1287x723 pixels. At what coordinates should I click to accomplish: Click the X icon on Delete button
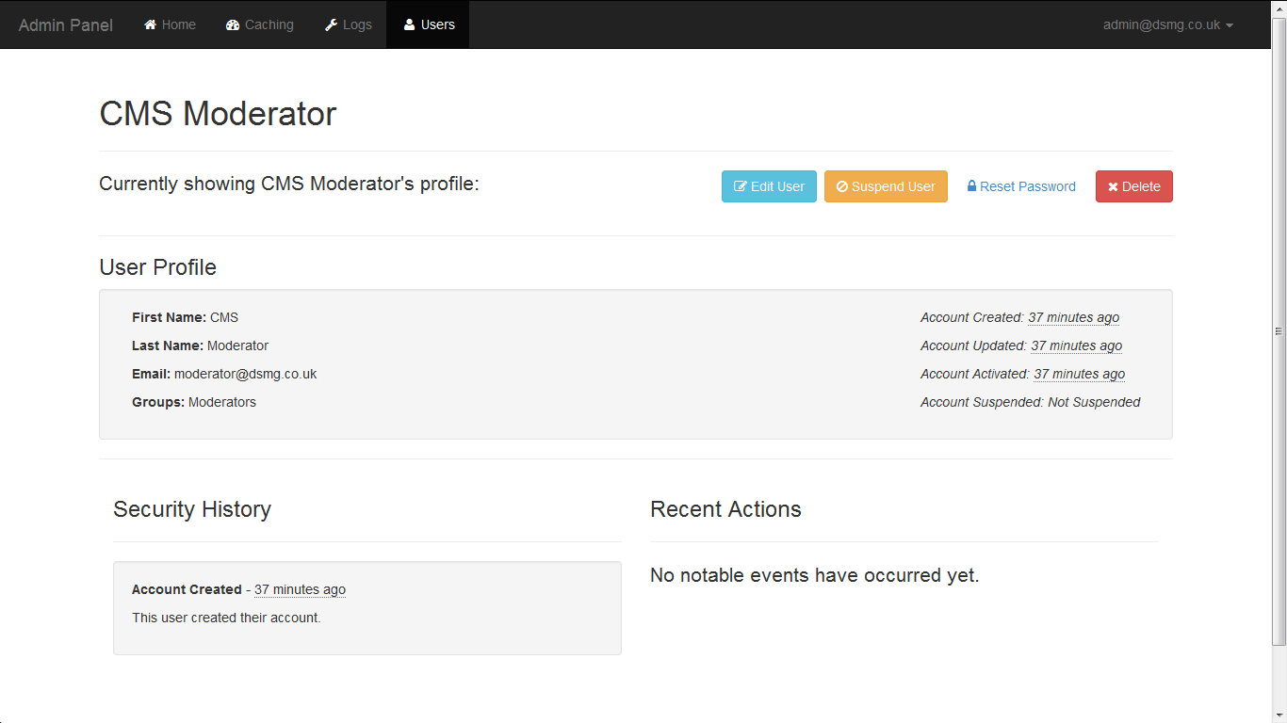tap(1113, 186)
